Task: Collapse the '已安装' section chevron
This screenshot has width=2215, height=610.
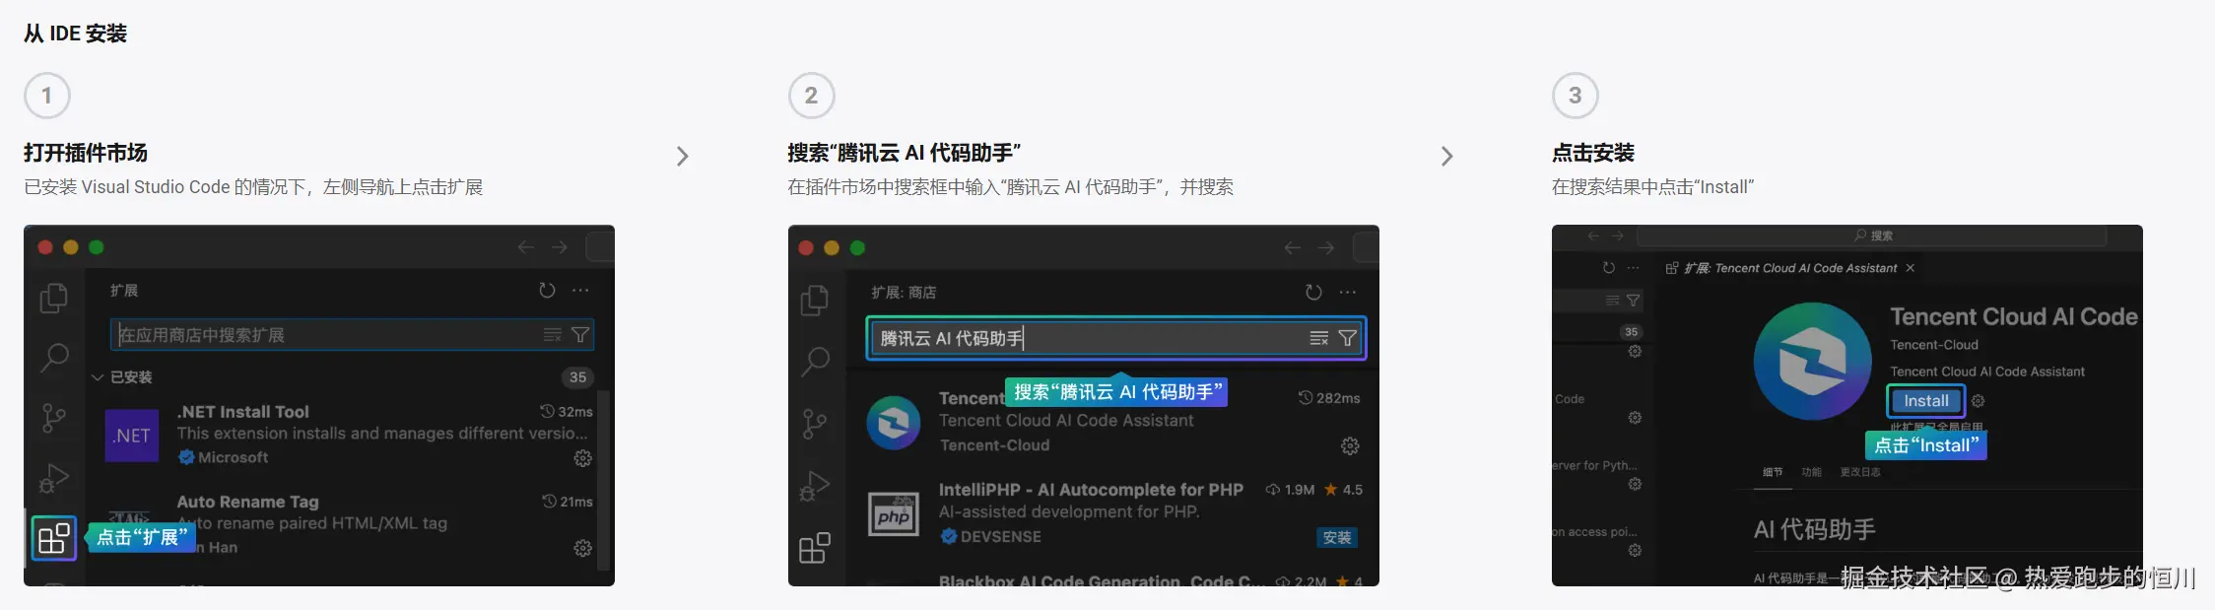Action: click(98, 377)
